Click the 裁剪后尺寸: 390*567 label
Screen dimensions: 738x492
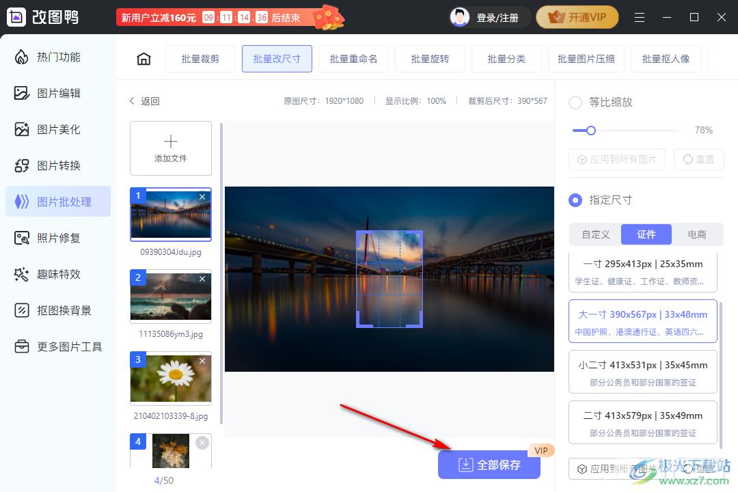507,100
